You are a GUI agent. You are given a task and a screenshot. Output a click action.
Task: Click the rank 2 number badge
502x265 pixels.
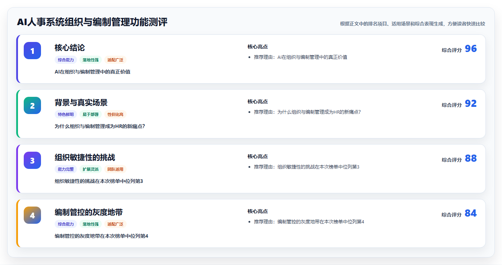32,105
